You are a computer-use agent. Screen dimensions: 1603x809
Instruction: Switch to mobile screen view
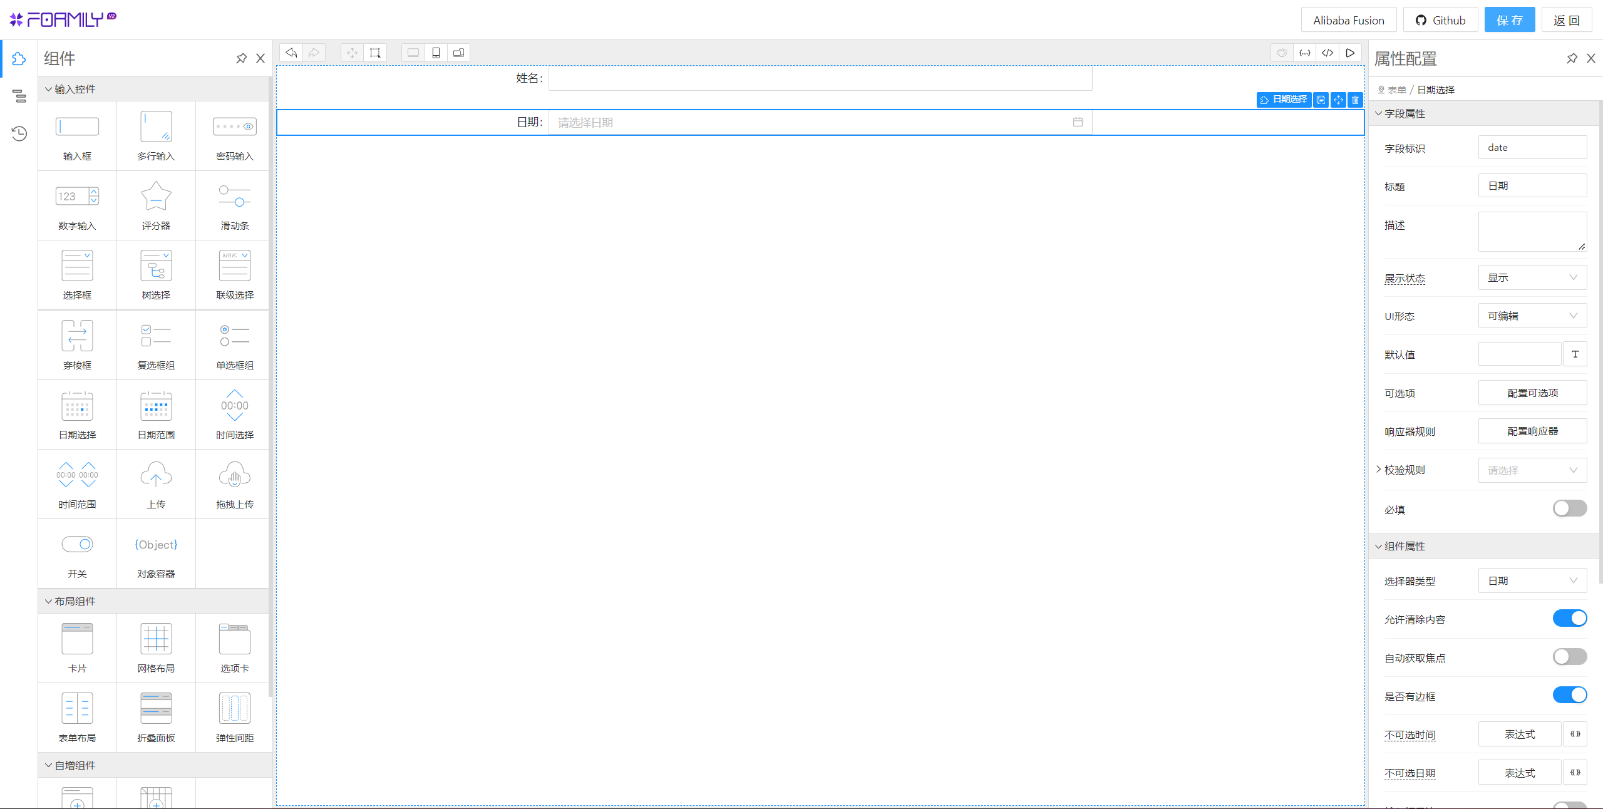[436, 53]
